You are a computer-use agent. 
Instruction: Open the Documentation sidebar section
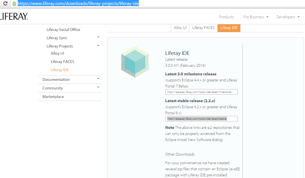[56, 79]
